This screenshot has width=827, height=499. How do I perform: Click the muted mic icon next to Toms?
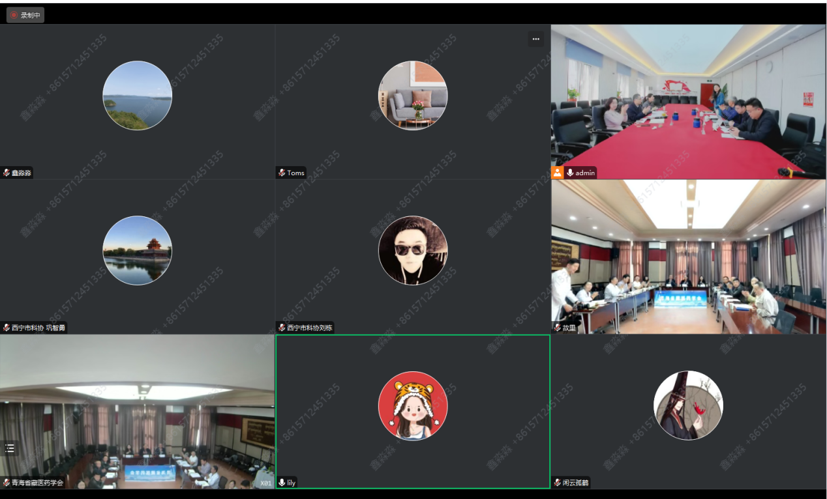282,173
